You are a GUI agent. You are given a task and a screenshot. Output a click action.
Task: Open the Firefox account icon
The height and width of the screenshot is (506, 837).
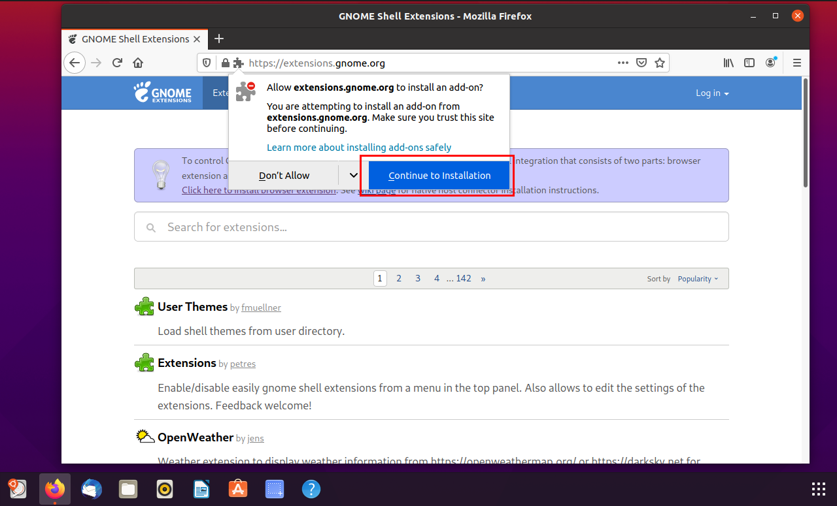771,63
